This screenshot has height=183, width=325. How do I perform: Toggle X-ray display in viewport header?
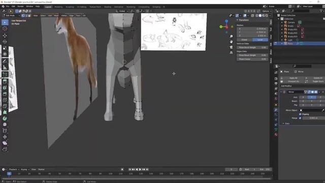[x=252, y=16]
